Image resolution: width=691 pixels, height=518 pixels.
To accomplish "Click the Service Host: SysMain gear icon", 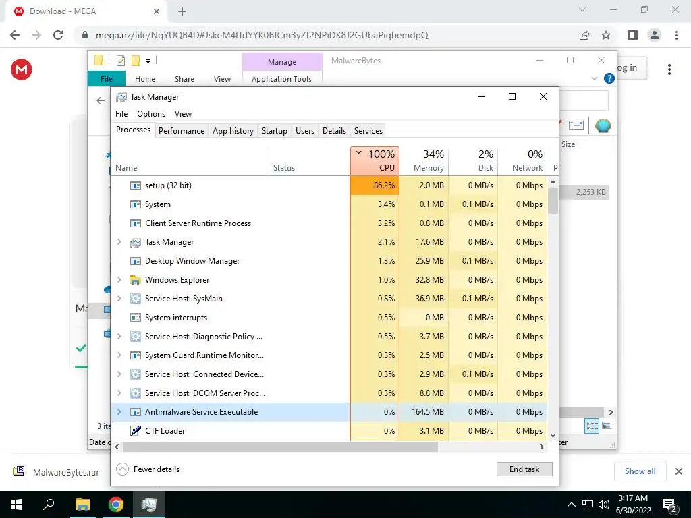I will (x=135, y=299).
